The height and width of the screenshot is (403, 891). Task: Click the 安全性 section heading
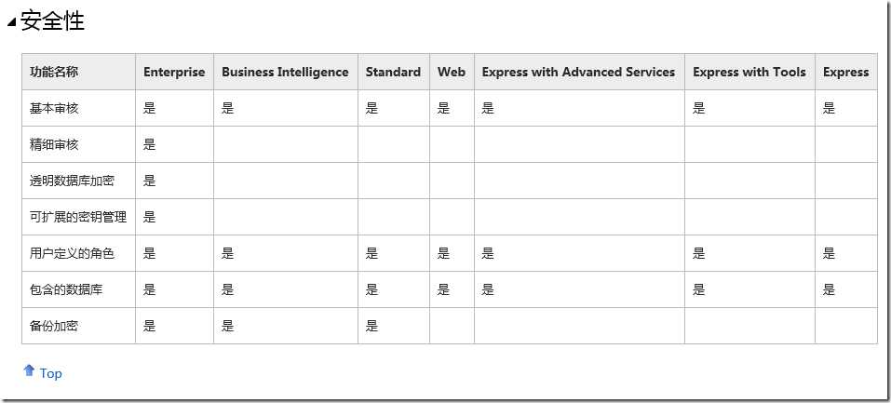pos(52,20)
